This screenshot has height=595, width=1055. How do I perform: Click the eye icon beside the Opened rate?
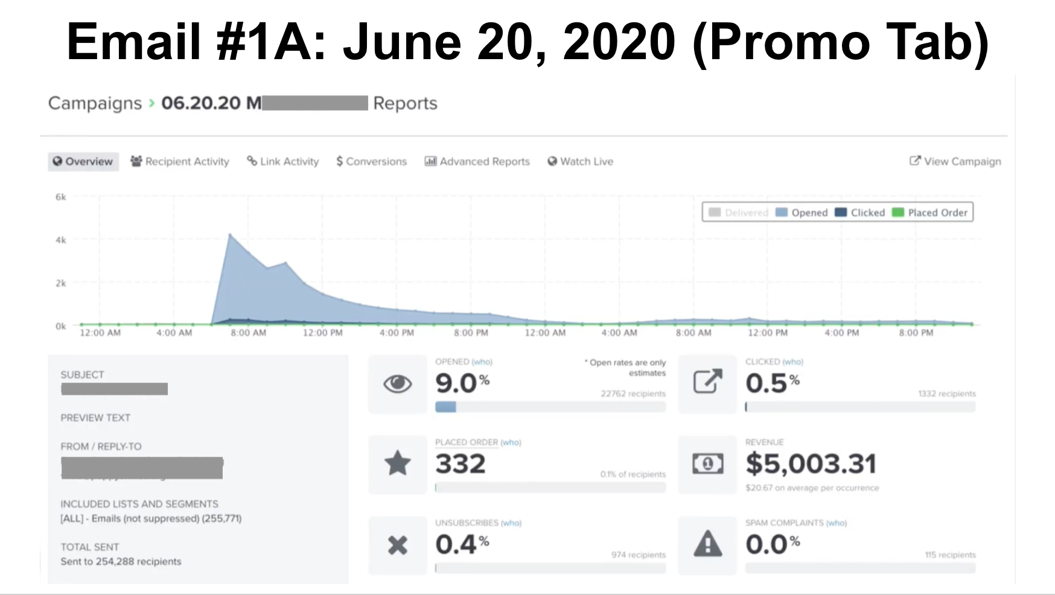click(x=397, y=382)
